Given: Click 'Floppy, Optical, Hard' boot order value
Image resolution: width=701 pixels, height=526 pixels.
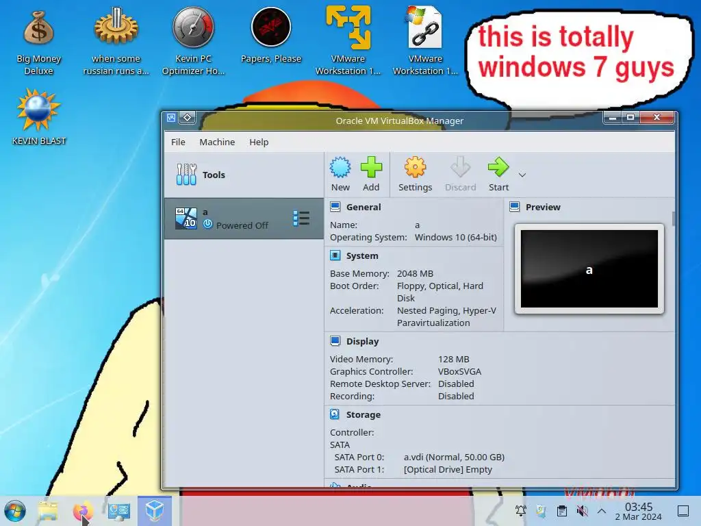Looking at the screenshot, I should [440, 286].
